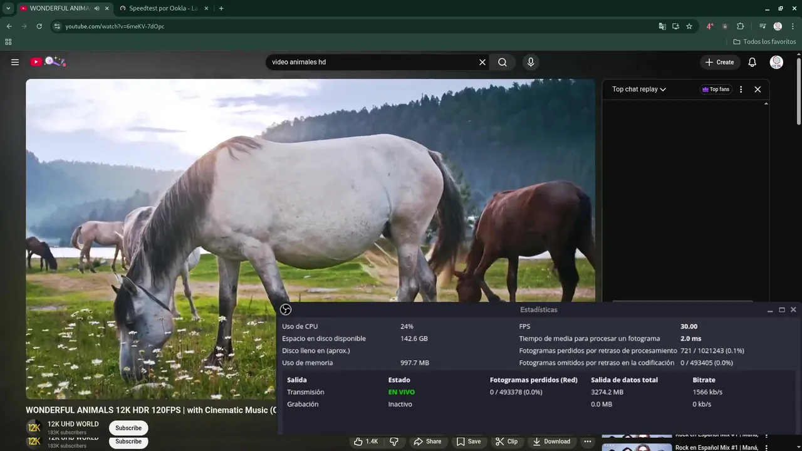Open Todos los favoritos folder
This screenshot has height=451, width=802.
[764, 42]
